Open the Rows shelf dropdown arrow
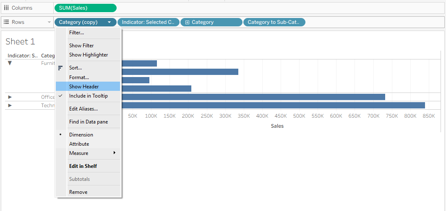 coord(49,22)
